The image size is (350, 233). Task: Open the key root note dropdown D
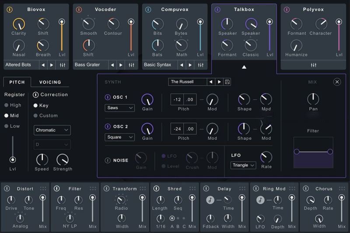(52, 145)
